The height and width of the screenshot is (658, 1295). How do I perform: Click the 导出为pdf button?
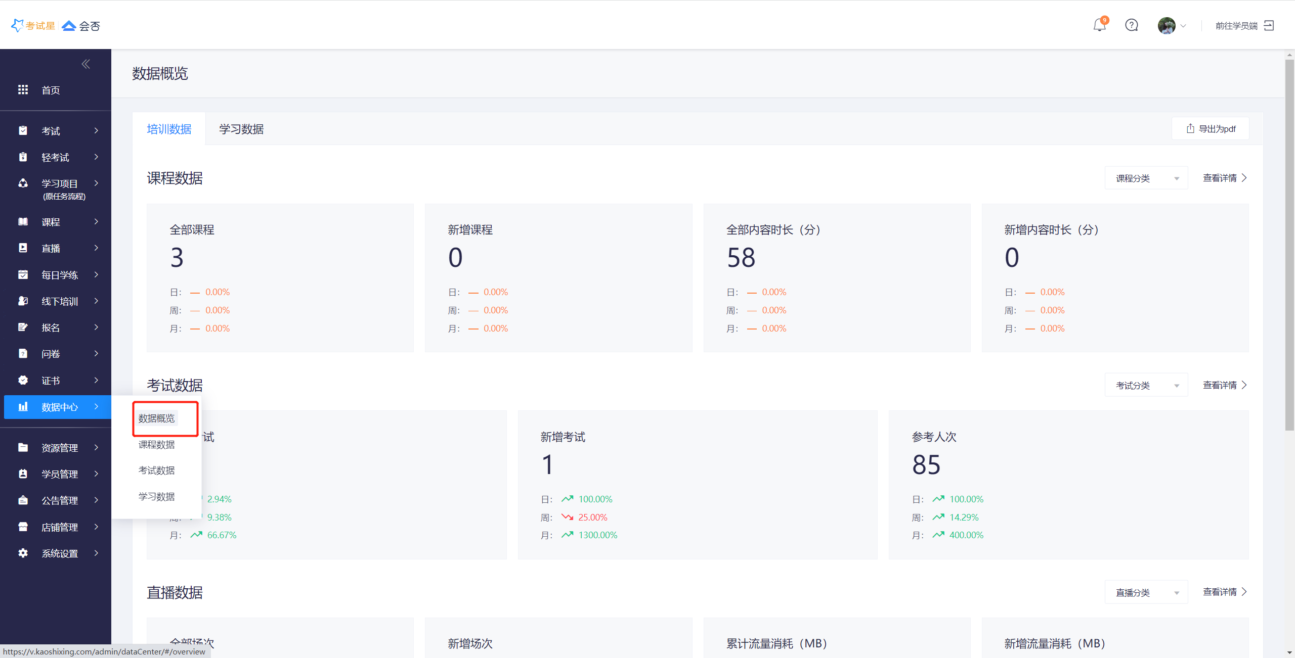tap(1211, 129)
